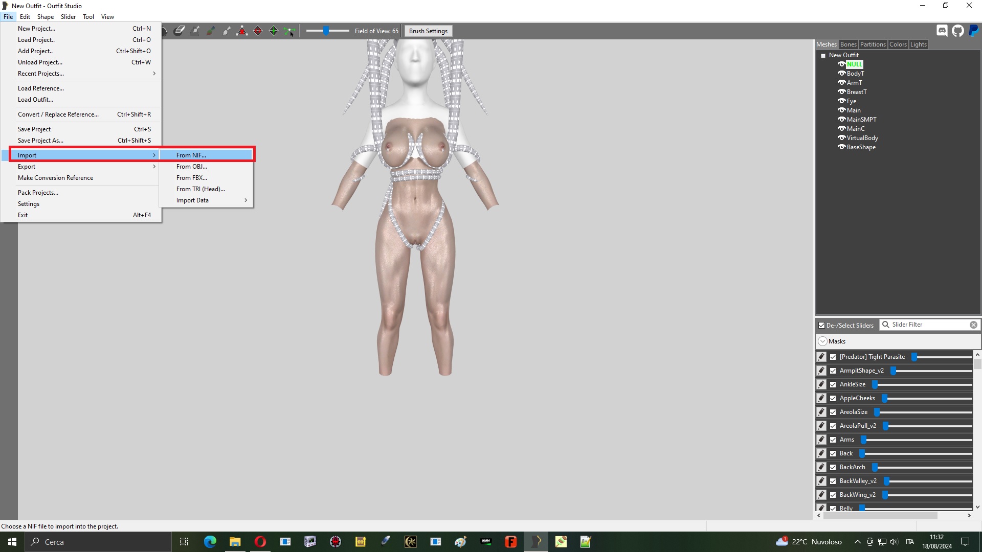Select the green move vertex tool
The height and width of the screenshot is (552, 982).
coord(289,31)
